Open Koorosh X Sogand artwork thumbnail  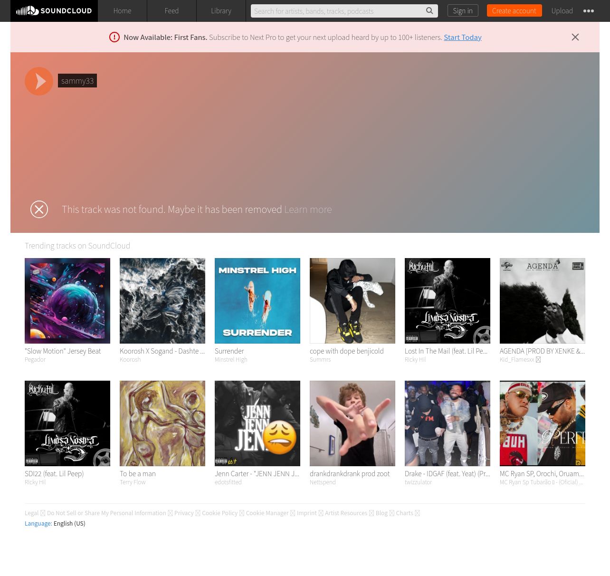point(162,301)
